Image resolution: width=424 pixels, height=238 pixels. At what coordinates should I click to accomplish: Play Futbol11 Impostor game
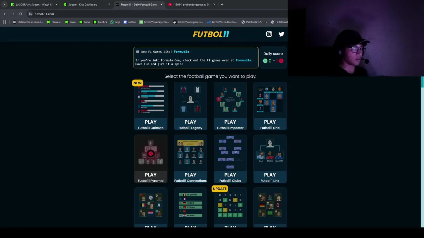point(230,124)
